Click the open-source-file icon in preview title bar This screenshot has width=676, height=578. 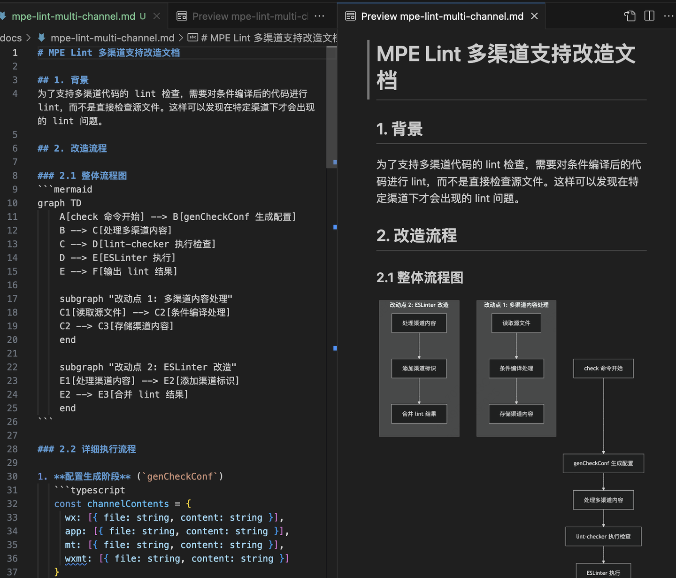tap(629, 15)
